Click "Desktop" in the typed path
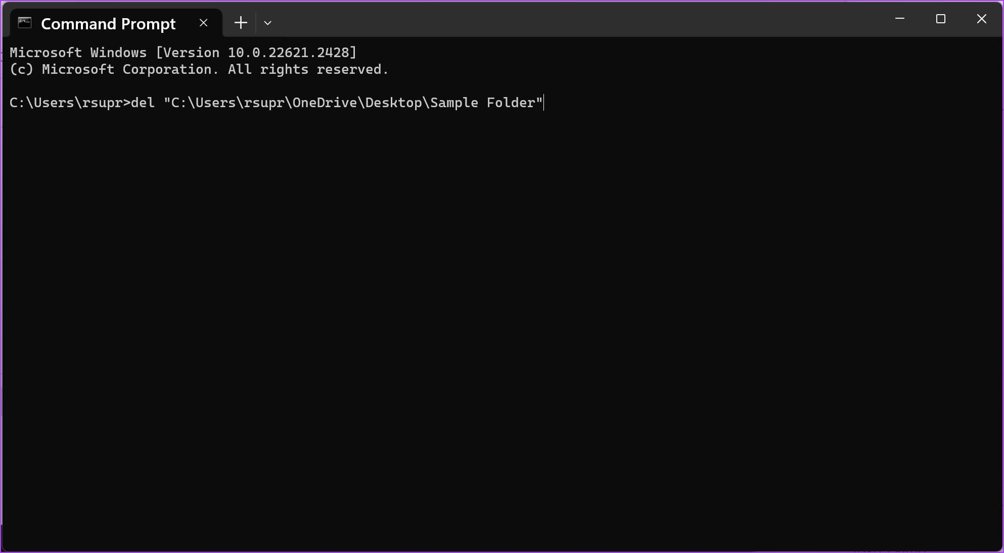Image resolution: width=1004 pixels, height=553 pixels. [393, 103]
